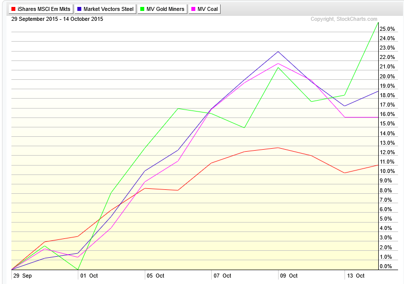Click the 0.0% axis label
The image size is (404, 284).
386,266
